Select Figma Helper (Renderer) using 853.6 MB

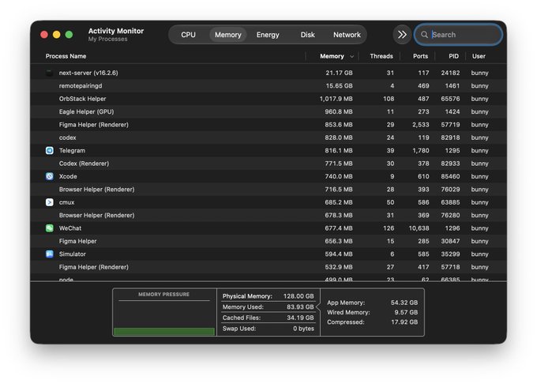268,125
